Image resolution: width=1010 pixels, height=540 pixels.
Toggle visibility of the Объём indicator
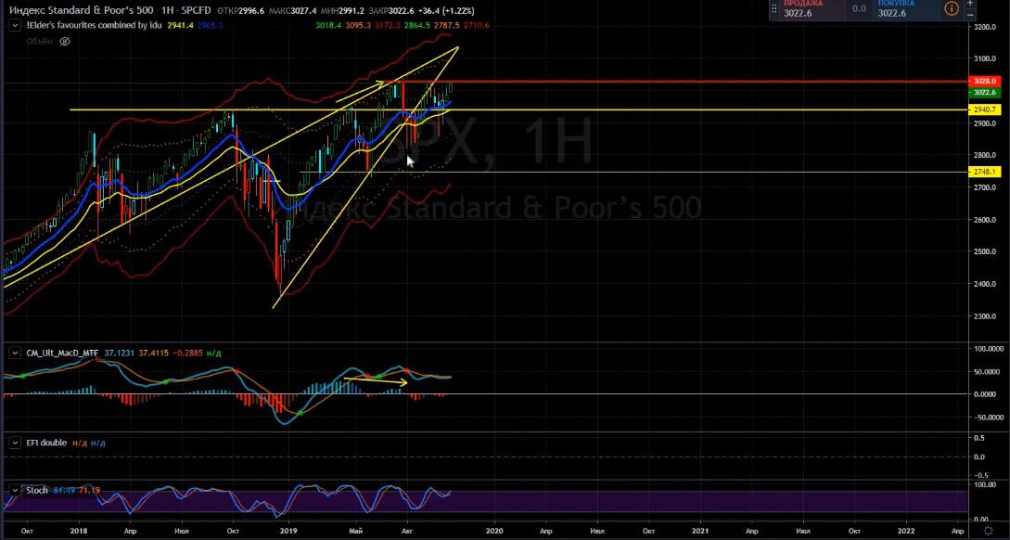[65, 41]
